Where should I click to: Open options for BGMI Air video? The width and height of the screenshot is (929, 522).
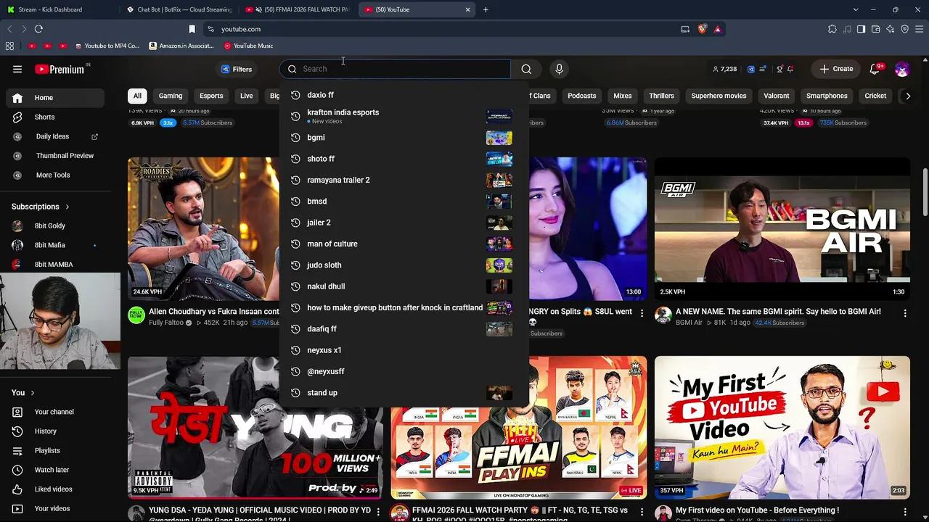click(x=905, y=313)
